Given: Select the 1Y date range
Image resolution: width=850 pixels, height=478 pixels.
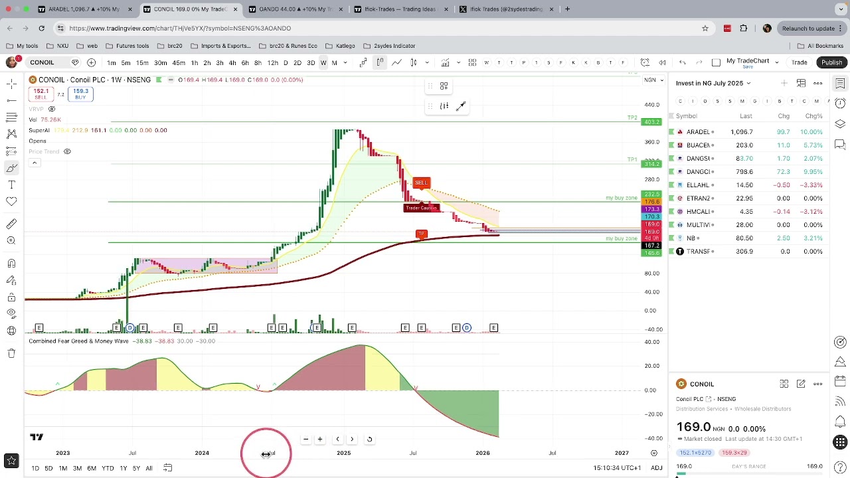Looking at the screenshot, I should point(123,468).
